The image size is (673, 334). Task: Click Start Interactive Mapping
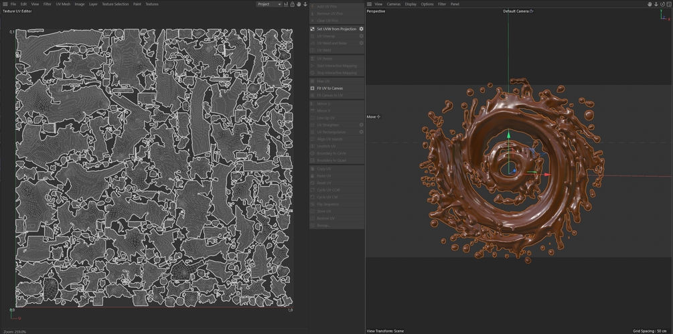click(x=337, y=66)
